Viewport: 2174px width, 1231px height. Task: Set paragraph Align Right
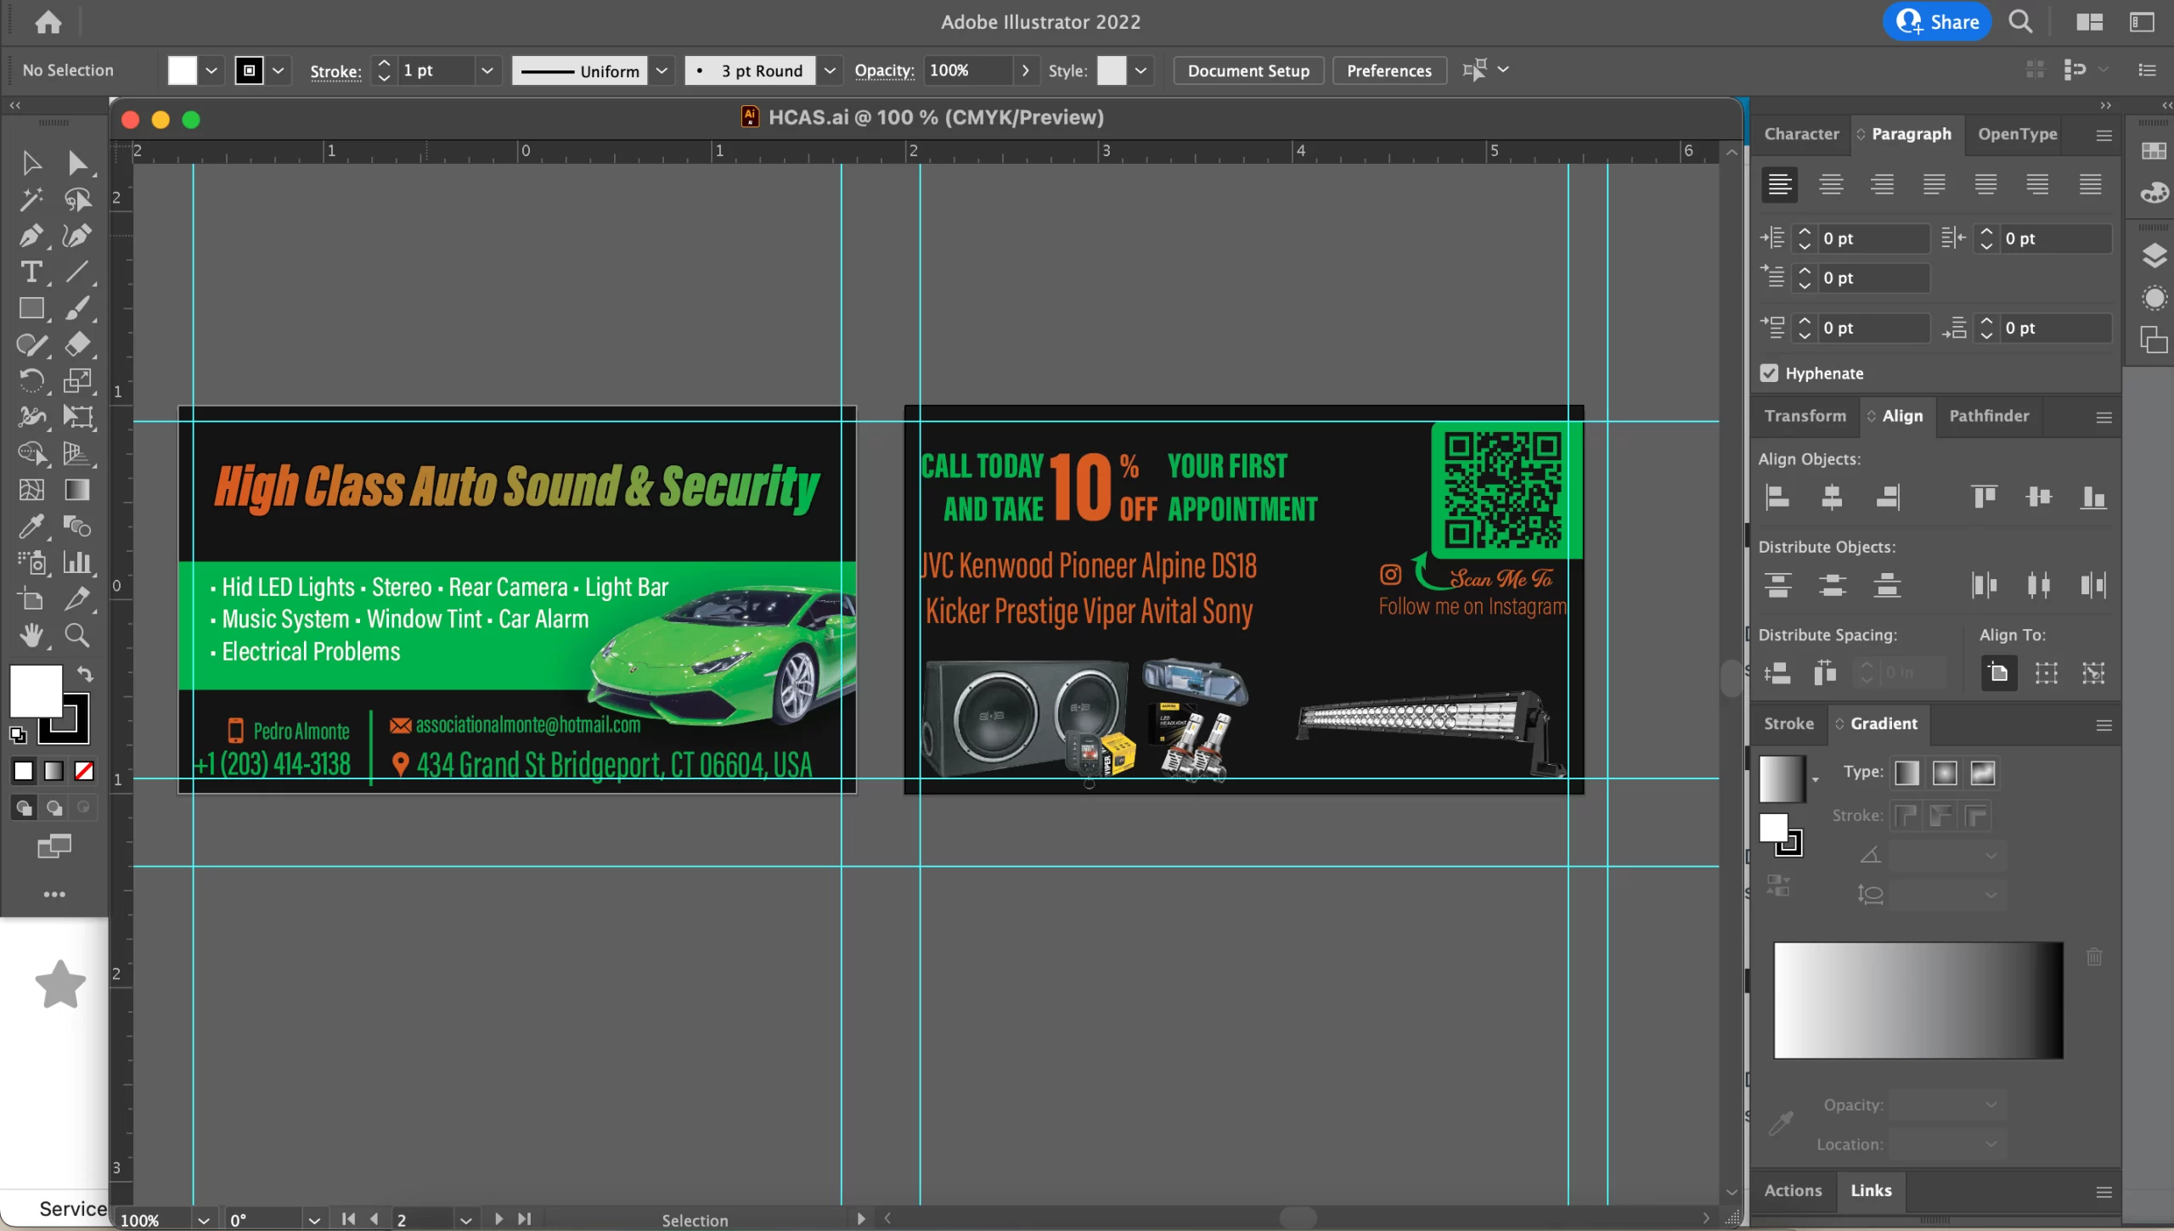1883,184
